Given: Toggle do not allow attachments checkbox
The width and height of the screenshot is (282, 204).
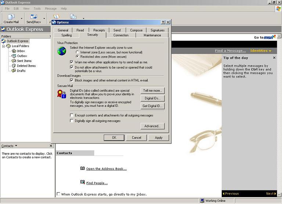Looking at the screenshot, I should coord(72,67).
